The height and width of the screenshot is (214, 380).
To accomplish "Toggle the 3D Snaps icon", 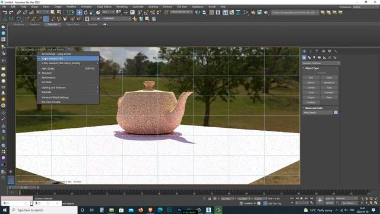I will 140,12.
